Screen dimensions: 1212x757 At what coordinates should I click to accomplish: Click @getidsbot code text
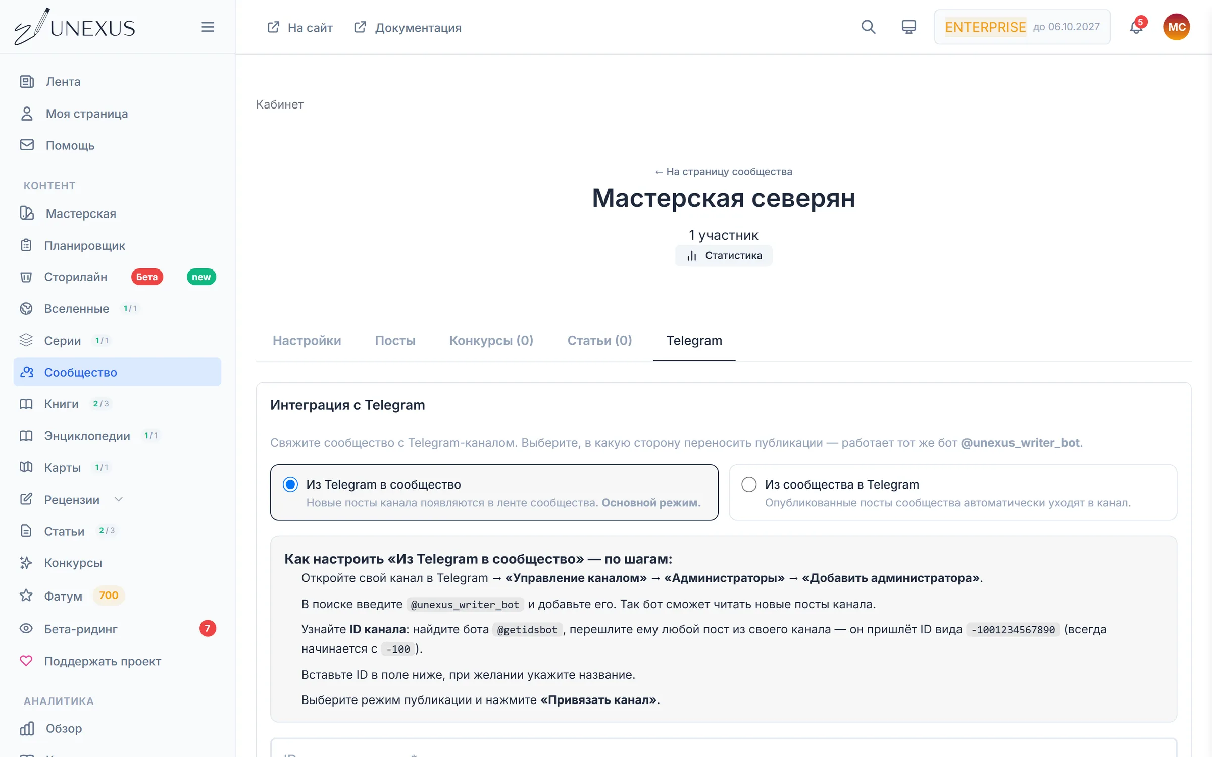tap(527, 629)
